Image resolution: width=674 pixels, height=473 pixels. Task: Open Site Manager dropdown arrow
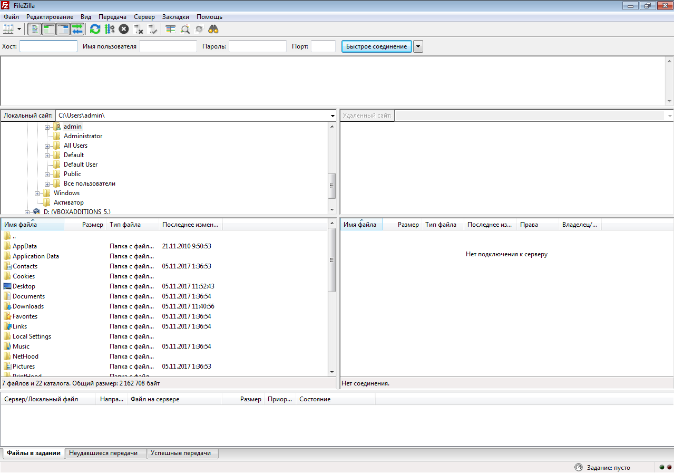(19, 29)
